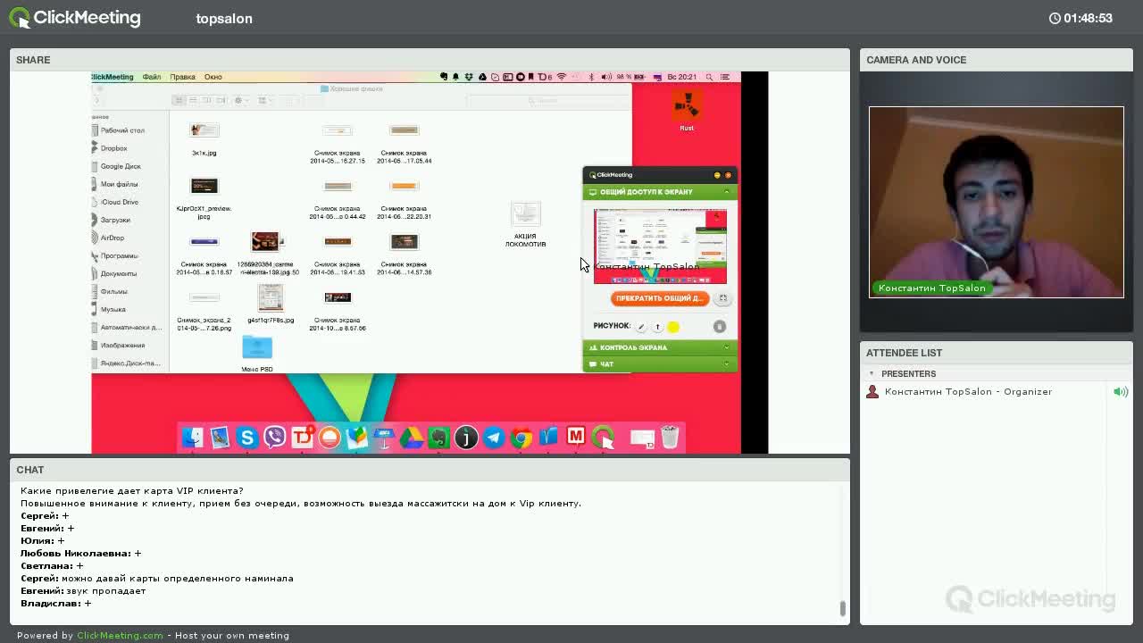Open the Меню PSD folder
Image resolution: width=1143 pixels, height=643 pixels.
pos(257,348)
